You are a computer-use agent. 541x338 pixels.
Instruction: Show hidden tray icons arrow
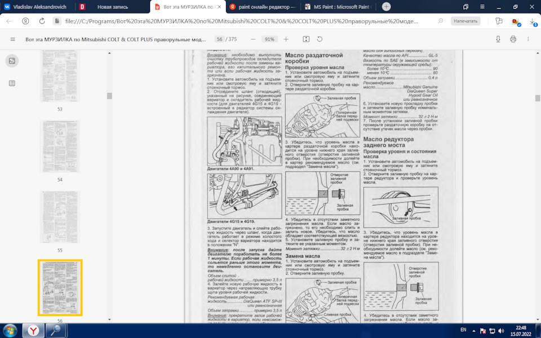(x=473, y=331)
